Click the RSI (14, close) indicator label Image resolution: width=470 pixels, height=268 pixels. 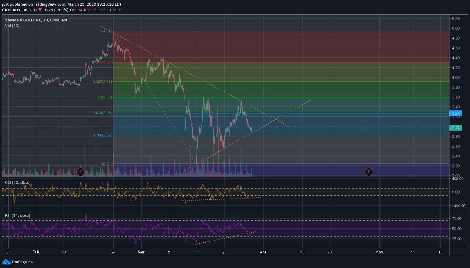click(x=18, y=216)
